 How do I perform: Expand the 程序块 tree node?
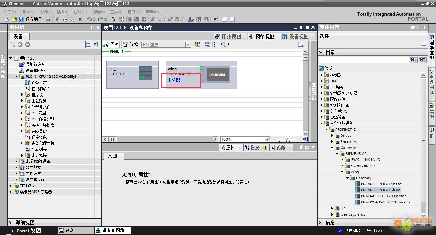(22, 95)
